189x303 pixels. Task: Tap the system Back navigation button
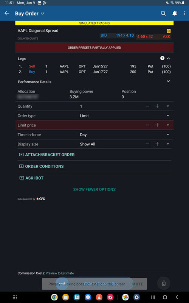177,297
